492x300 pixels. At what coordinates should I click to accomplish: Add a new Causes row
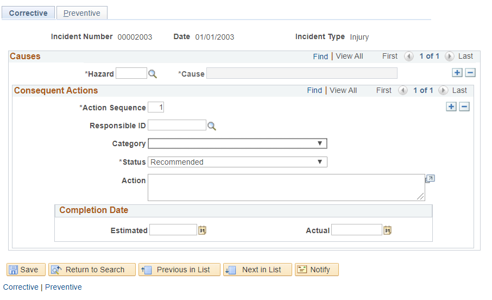click(457, 73)
